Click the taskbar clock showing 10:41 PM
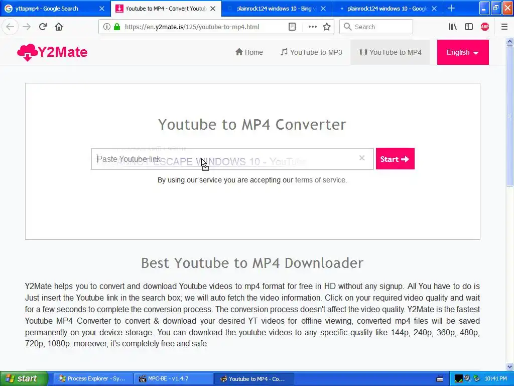 coord(495,379)
